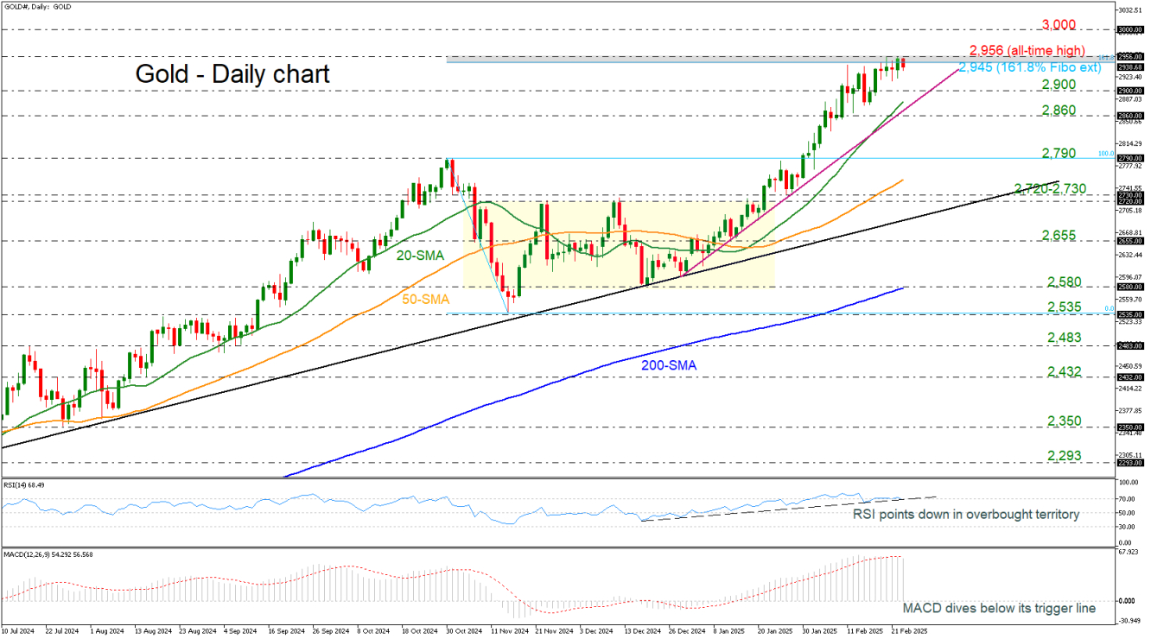
Task: Click the orange '50-SMA' line label
Action: click(428, 299)
